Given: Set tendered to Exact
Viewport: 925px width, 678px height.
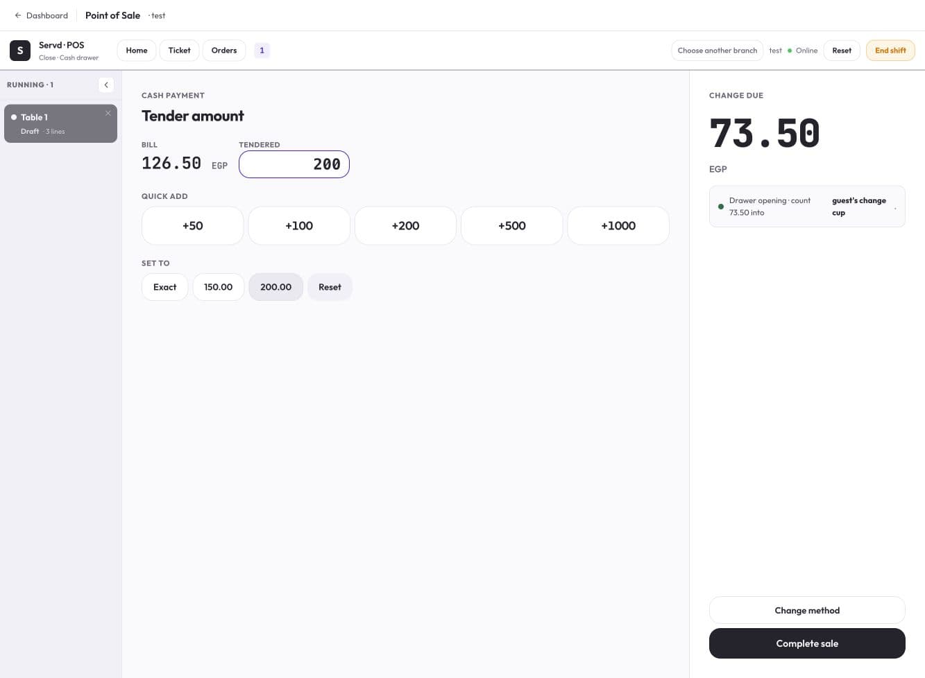Looking at the screenshot, I should (x=164, y=287).
